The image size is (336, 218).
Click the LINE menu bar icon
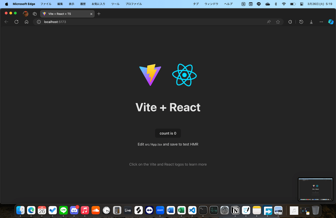(259, 4)
